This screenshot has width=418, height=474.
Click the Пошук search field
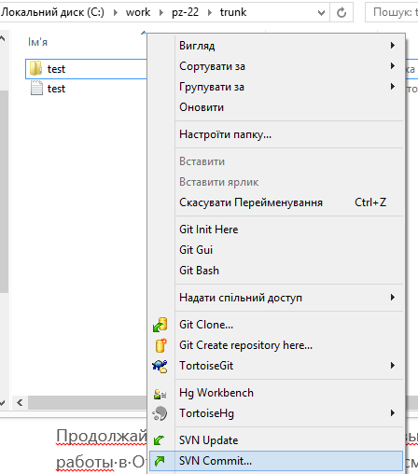coord(392,12)
